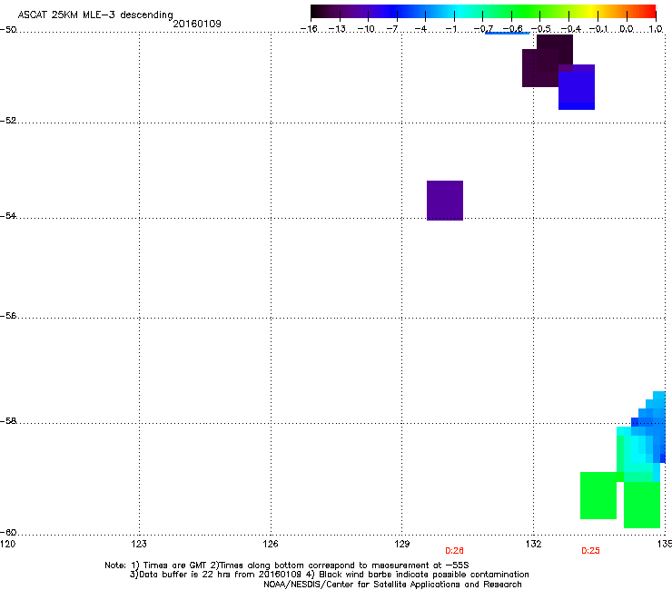Click the short blue line under the colorbar
Image resolution: width=672 pixels, height=590 pixels.
(507, 33)
